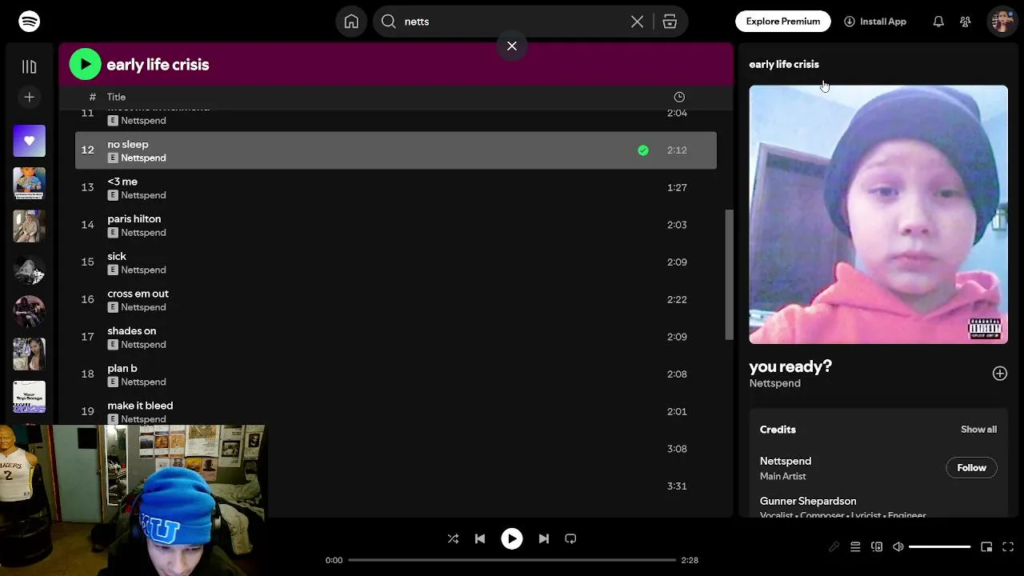The image size is (1024, 576).
Task: Clear the search field text
Action: 637,22
